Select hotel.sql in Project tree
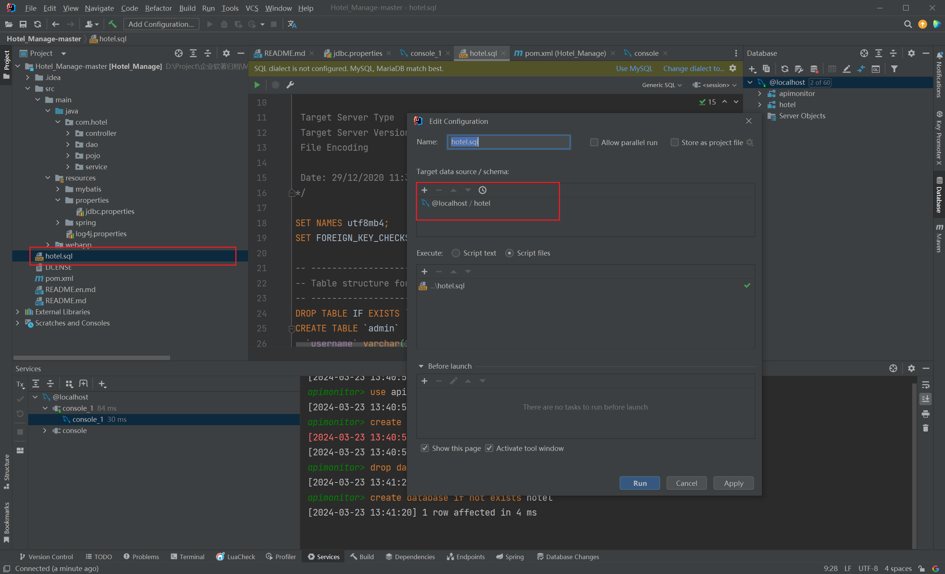Image resolution: width=945 pixels, height=574 pixels. [x=130, y=256]
